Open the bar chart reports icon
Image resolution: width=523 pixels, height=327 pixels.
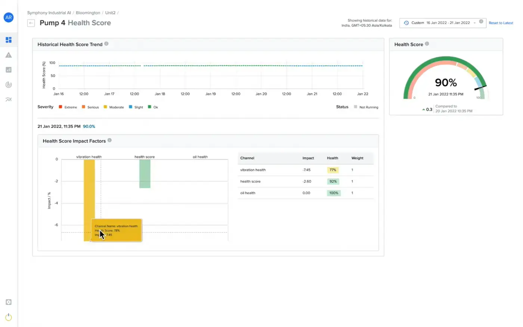coord(9,70)
